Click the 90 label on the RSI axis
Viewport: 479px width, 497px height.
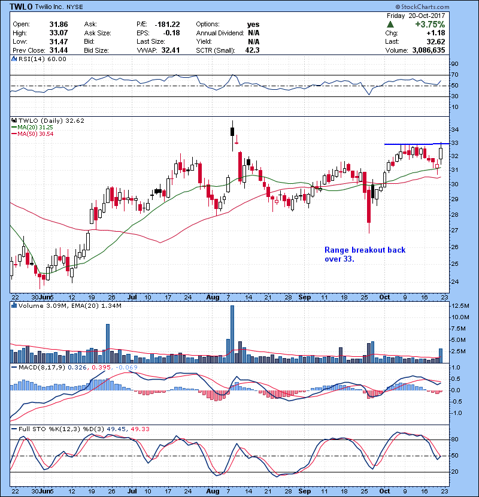coord(454,64)
